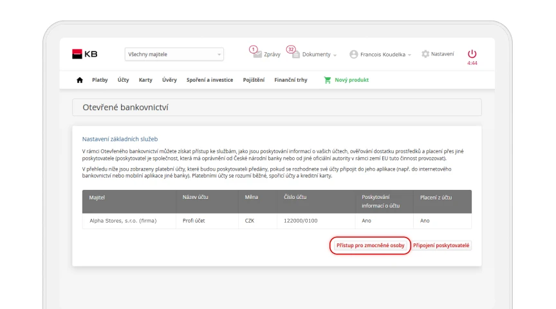The width and height of the screenshot is (556, 309).
Task: Open the Platby menu
Action: click(x=100, y=80)
